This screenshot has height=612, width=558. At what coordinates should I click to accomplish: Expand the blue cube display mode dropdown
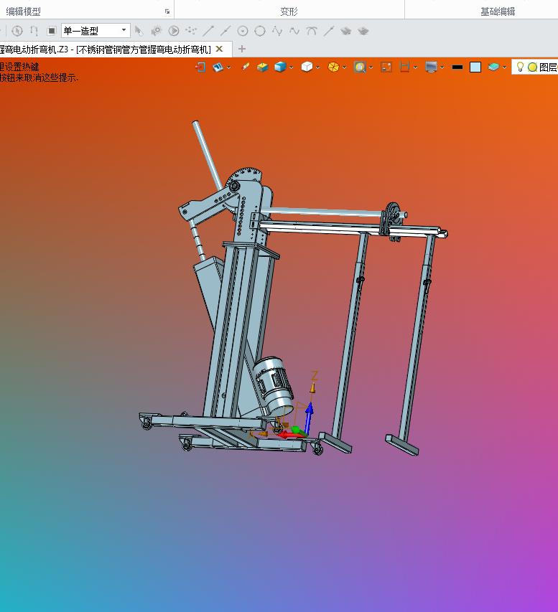[292, 67]
